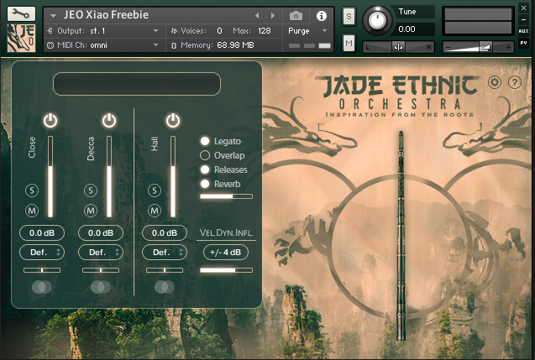Solo the instrument with the S button

349,16
